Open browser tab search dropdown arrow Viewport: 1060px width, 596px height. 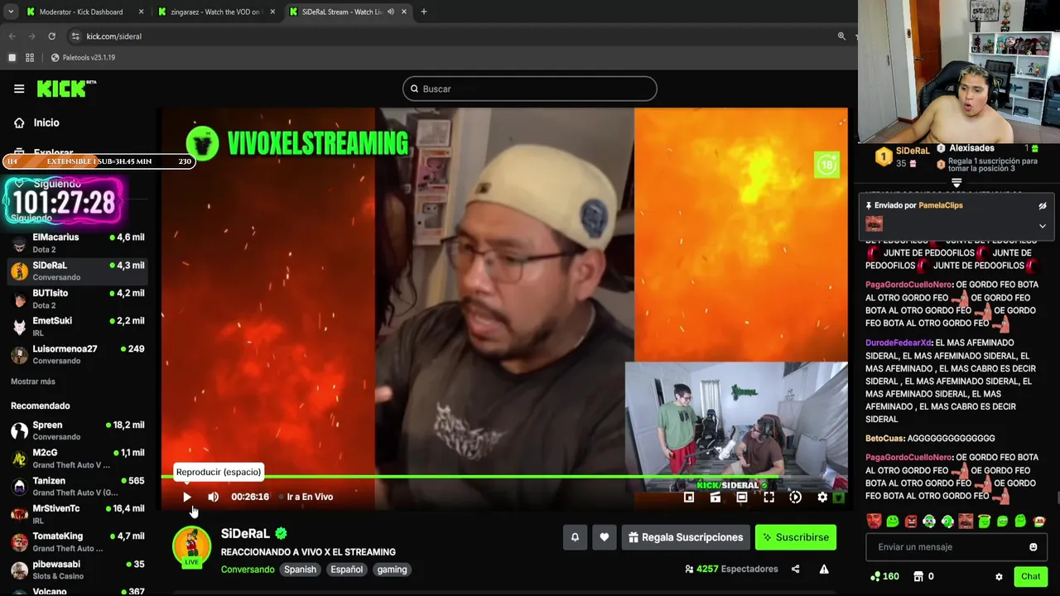click(10, 12)
